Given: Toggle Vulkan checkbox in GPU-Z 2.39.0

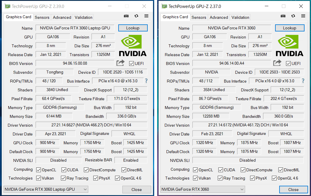Looking at the screenshot, I should [x=39, y=178].
